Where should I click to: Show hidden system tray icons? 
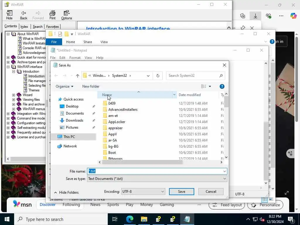(248, 219)
